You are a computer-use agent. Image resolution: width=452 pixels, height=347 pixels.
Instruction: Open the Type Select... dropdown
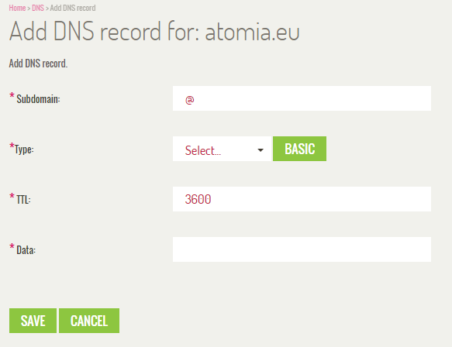tap(222, 149)
